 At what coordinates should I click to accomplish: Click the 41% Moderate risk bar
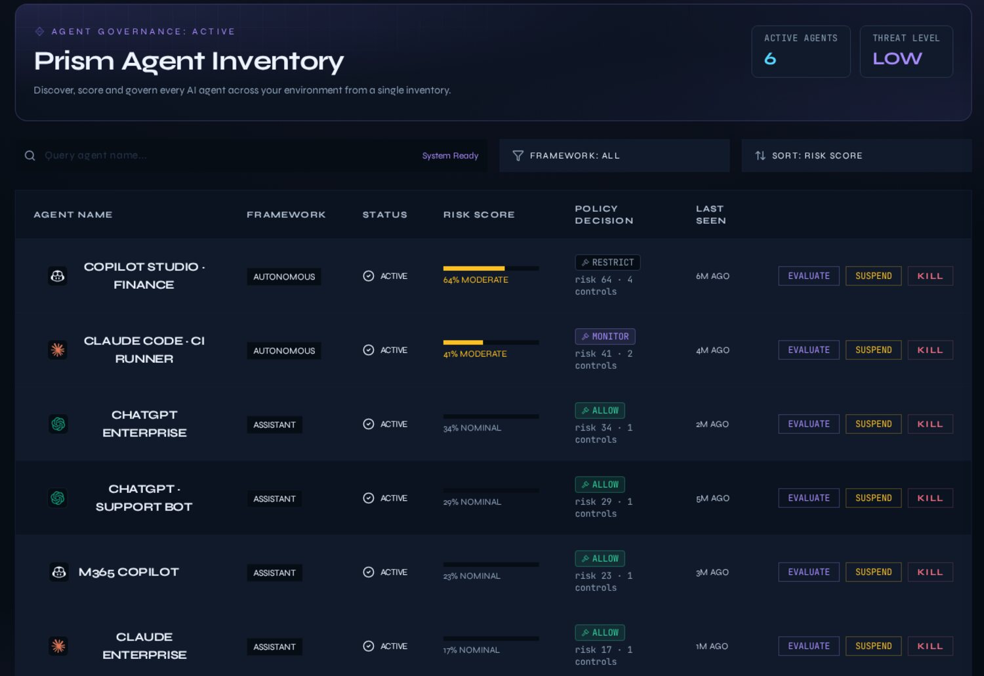coord(491,343)
